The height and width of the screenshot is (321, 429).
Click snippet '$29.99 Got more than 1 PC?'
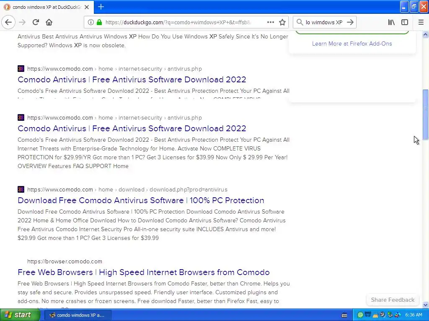(88, 238)
